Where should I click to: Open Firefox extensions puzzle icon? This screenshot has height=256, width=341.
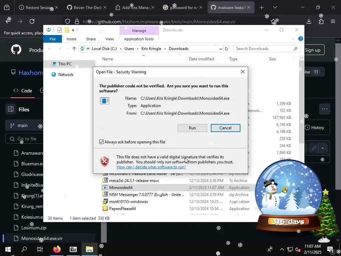point(321,21)
